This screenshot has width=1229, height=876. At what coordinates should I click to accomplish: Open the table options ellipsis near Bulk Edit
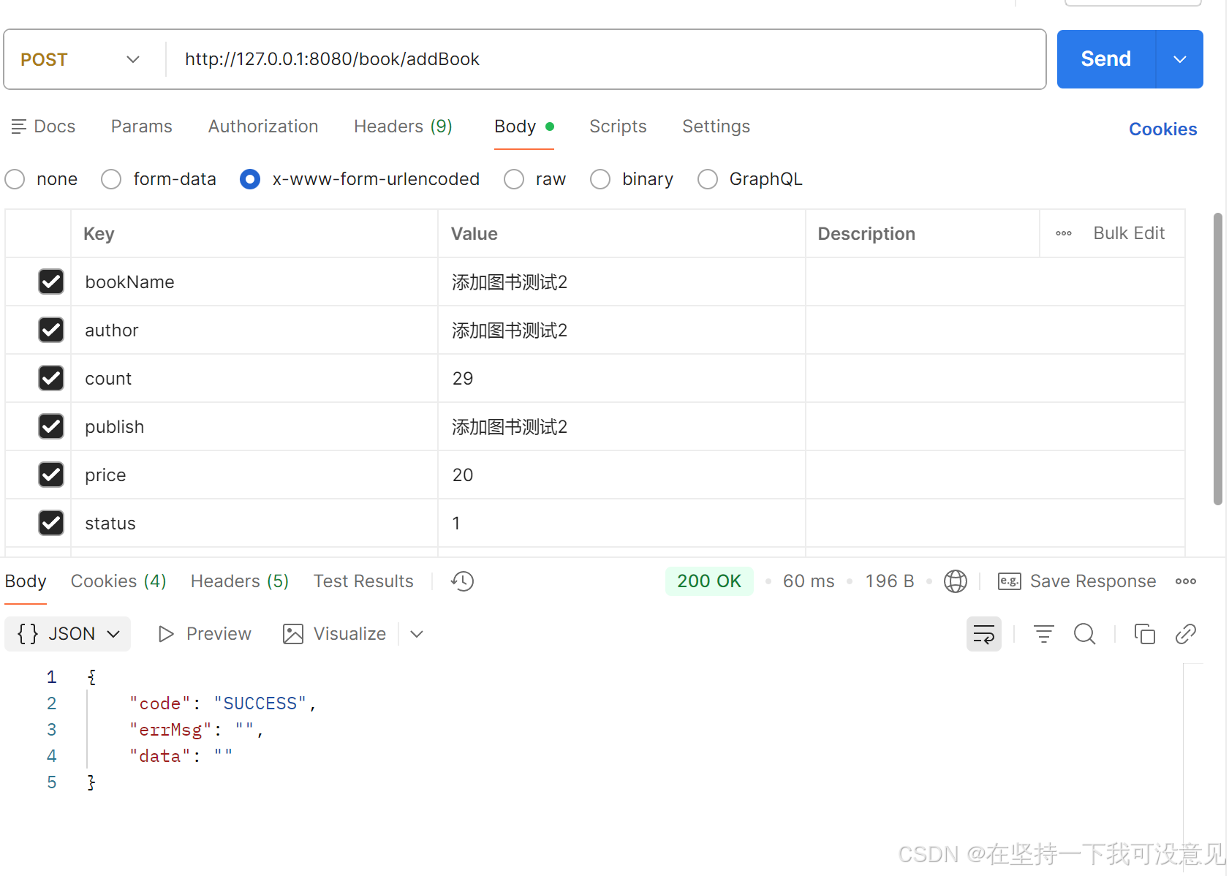[1063, 233]
